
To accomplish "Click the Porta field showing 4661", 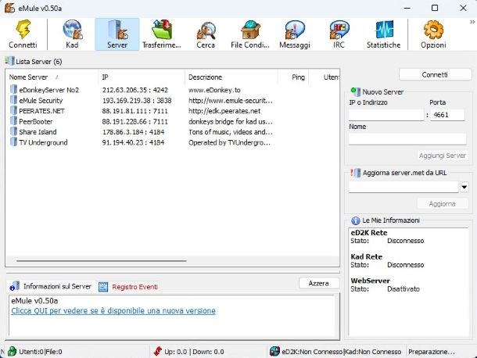I will [x=447, y=115].
